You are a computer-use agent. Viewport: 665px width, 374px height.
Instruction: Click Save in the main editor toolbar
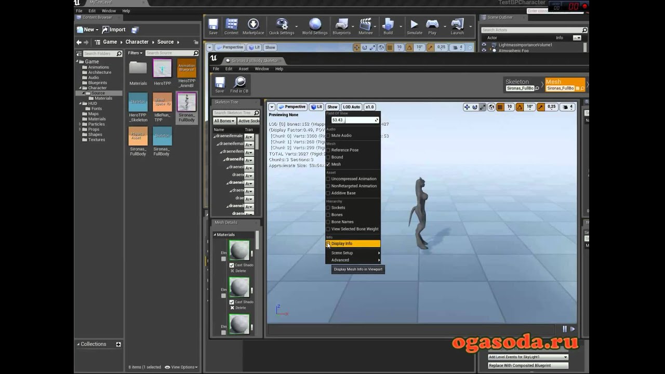[x=213, y=26]
